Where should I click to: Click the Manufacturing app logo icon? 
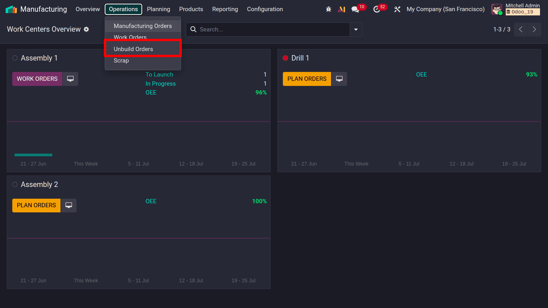pyautogui.click(x=11, y=9)
